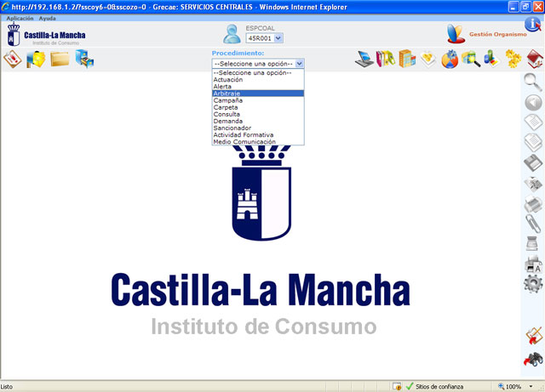Click the floppy disk save icon
This screenshot has width=545, height=392.
pyautogui.click(x=533, y=163)
